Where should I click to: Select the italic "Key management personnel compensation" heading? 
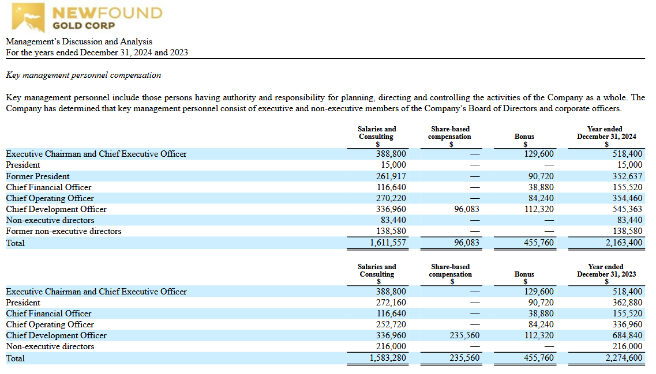[x=83, y=75]
